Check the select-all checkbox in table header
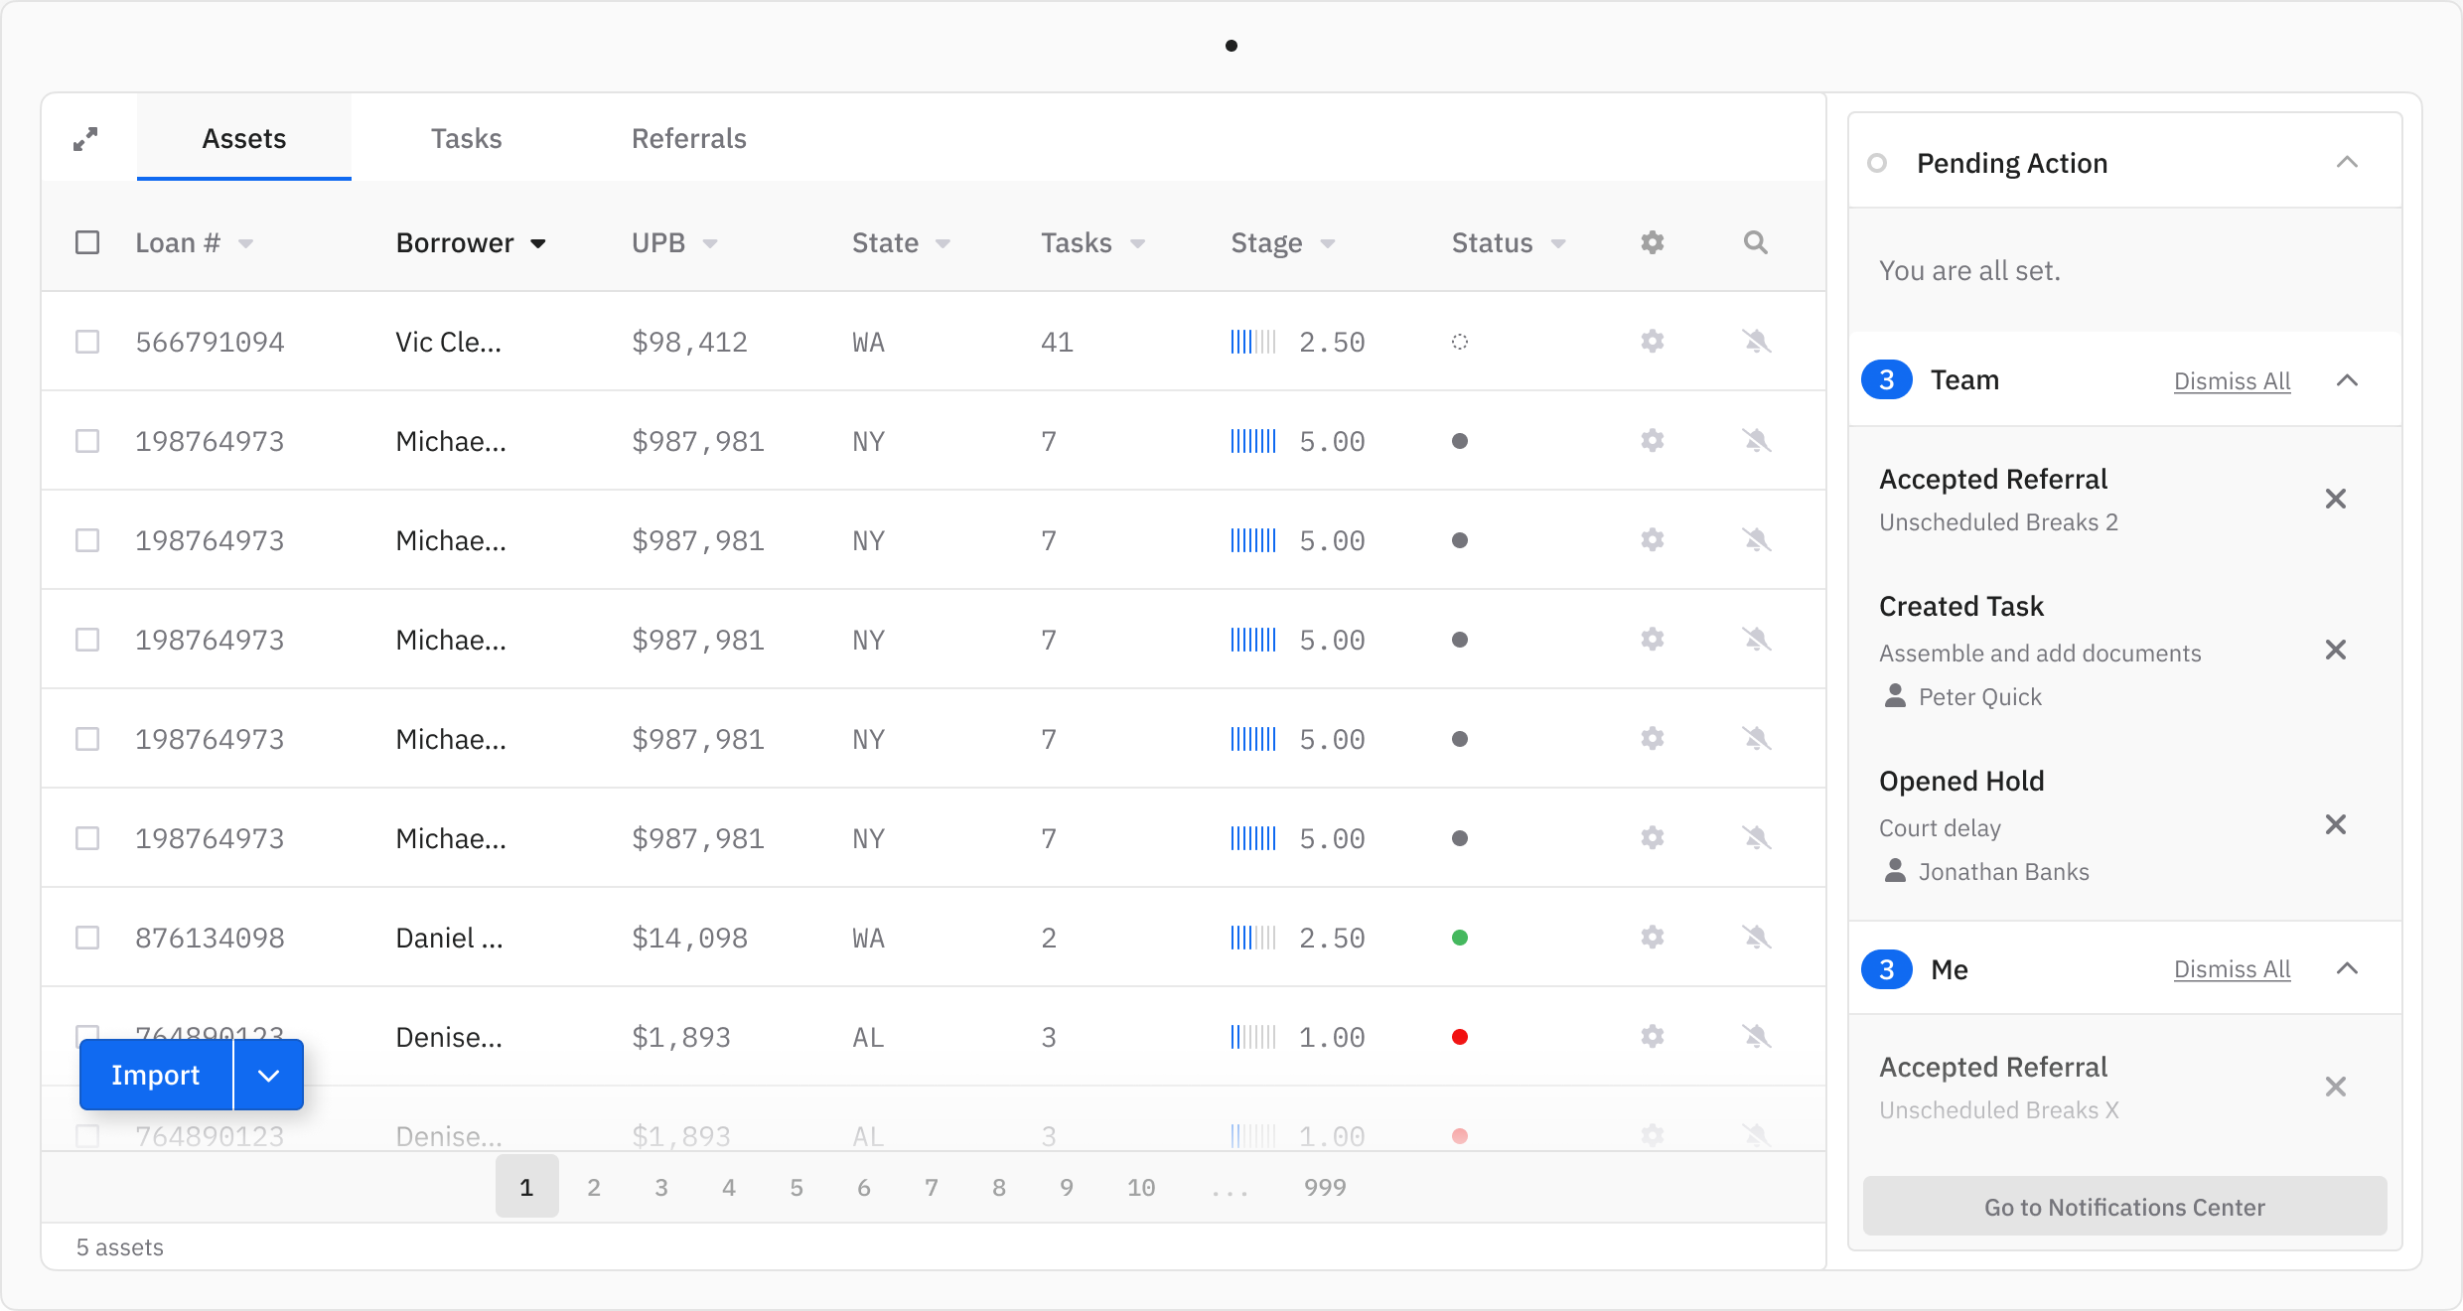This screenshot has height=1311, width=2463. click(x=87, y=242)
